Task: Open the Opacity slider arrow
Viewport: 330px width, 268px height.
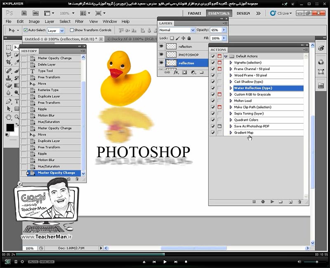Action: (224, 30)
